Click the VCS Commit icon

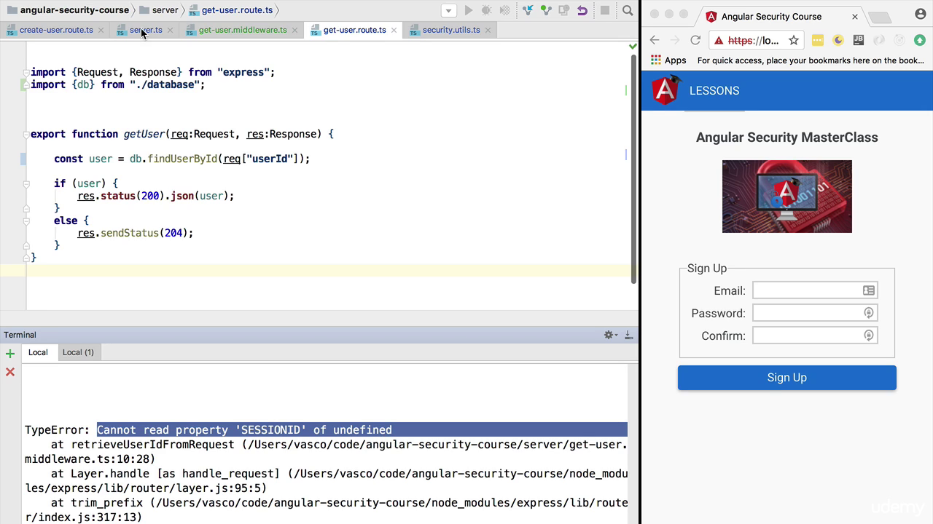547,10
